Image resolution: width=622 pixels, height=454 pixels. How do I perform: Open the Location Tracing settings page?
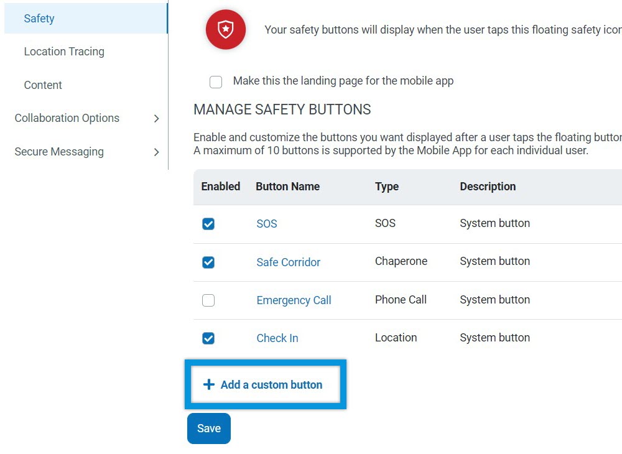(x=64, y=52)
